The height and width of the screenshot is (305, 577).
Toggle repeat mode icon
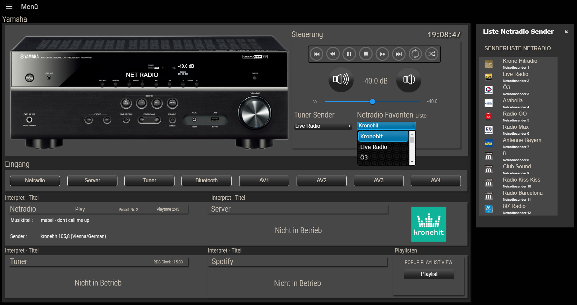click(x=415, y=54)
